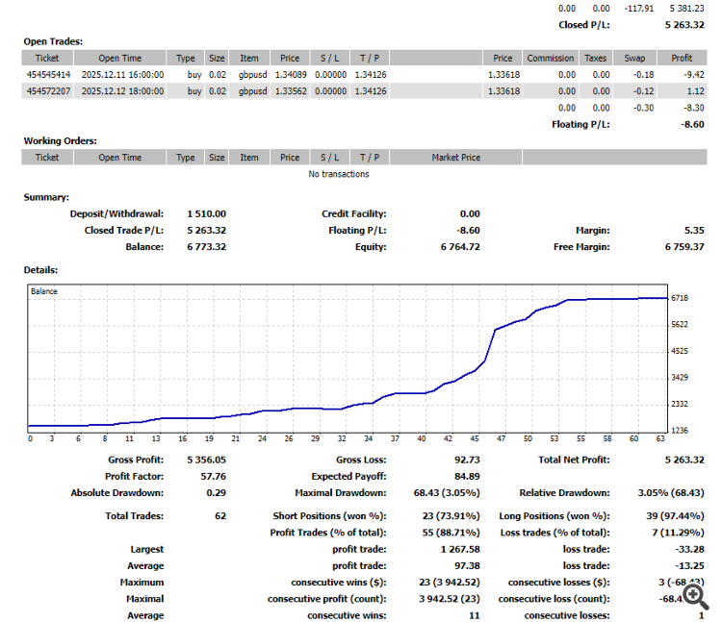Click the swap value -0.18
The image size is (722, 622).
[643, 74]
